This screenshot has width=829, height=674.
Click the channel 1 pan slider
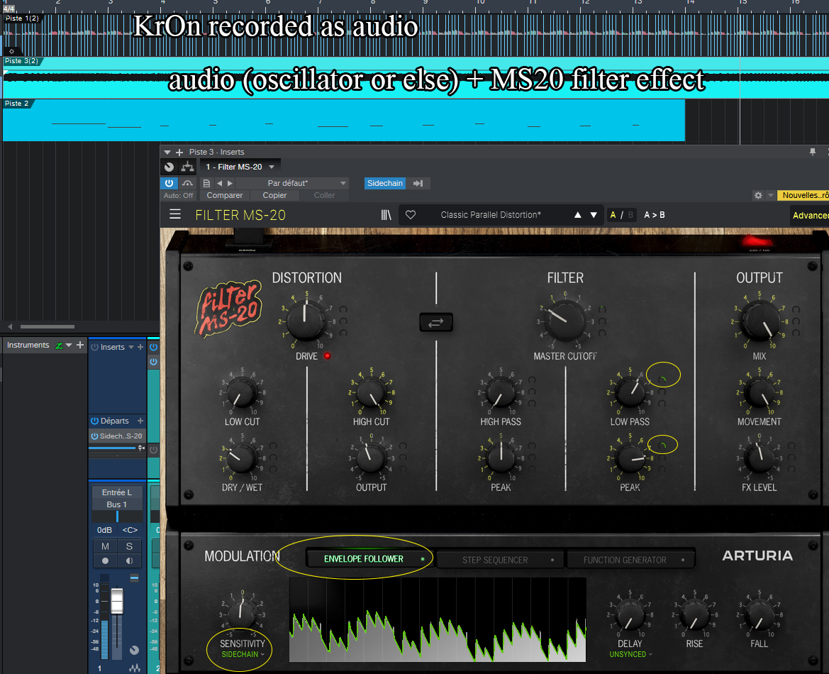(x=117, y=516)
